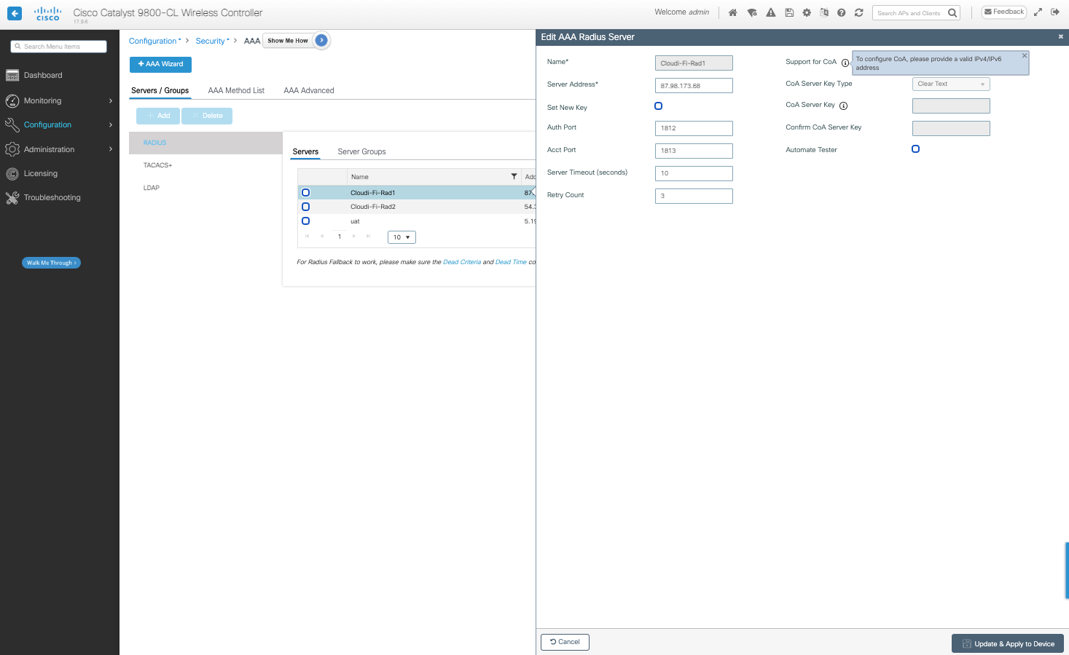Screen dimensions: 1069x655
Task: Click the help question mark icon
Action: 841,12
